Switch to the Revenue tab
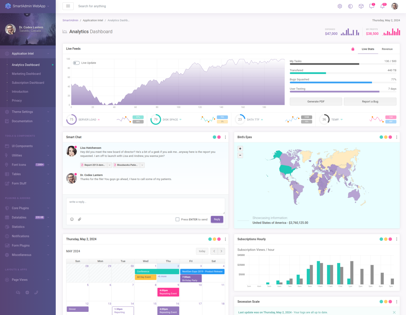Viewport: 406px width, 315px height. (387, 49)
